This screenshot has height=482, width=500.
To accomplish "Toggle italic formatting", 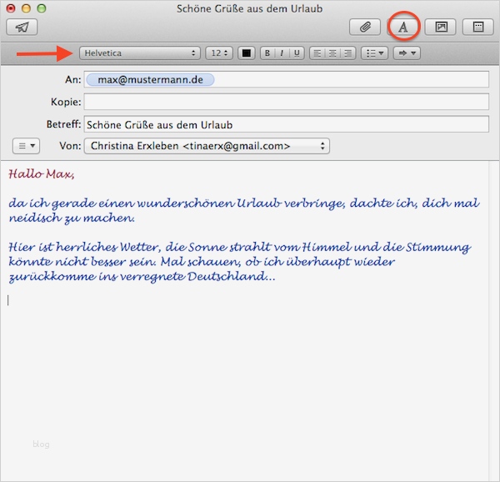I will coord(282,53).
